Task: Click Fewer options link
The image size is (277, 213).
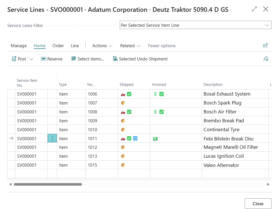Action: click(162, 46)
